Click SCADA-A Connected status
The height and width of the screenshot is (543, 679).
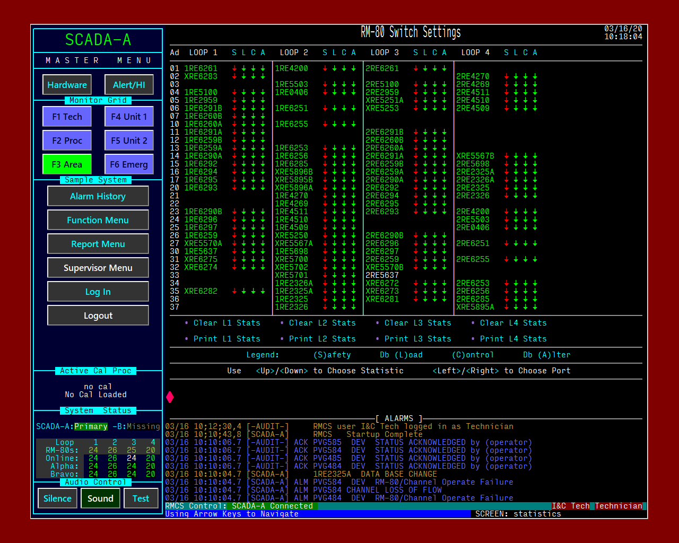272,506
